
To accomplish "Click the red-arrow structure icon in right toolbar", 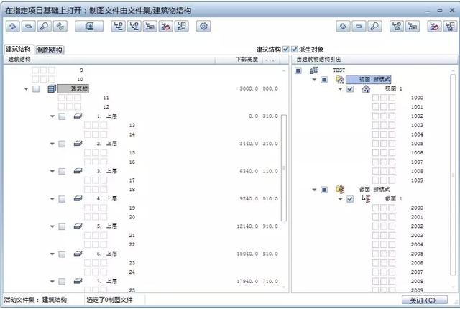I will point(434,27).
